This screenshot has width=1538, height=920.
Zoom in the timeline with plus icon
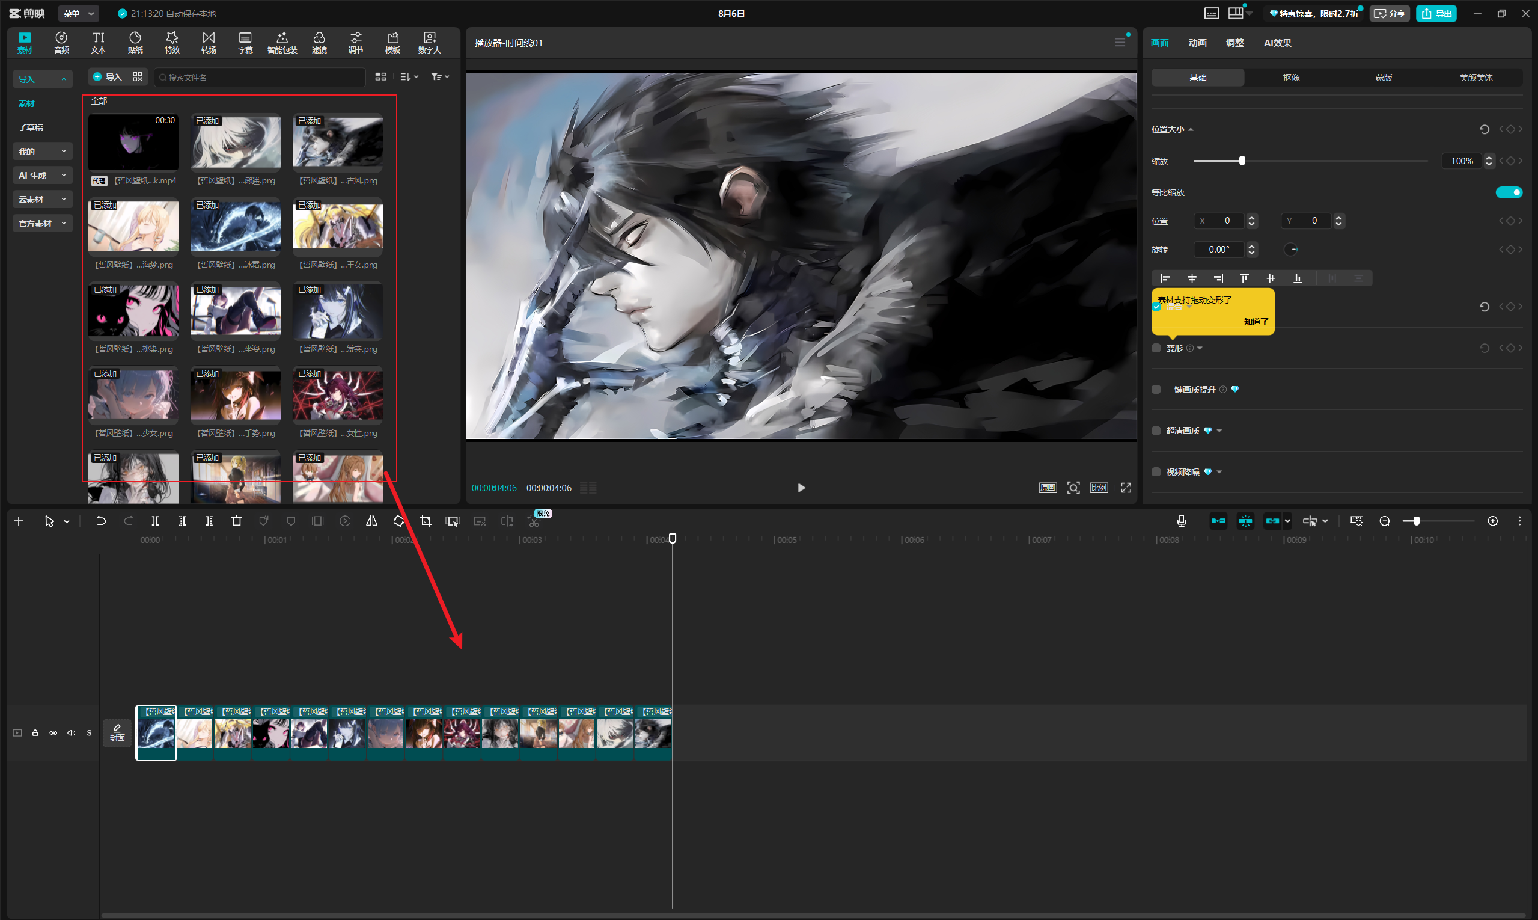[x=1493, y=521]
